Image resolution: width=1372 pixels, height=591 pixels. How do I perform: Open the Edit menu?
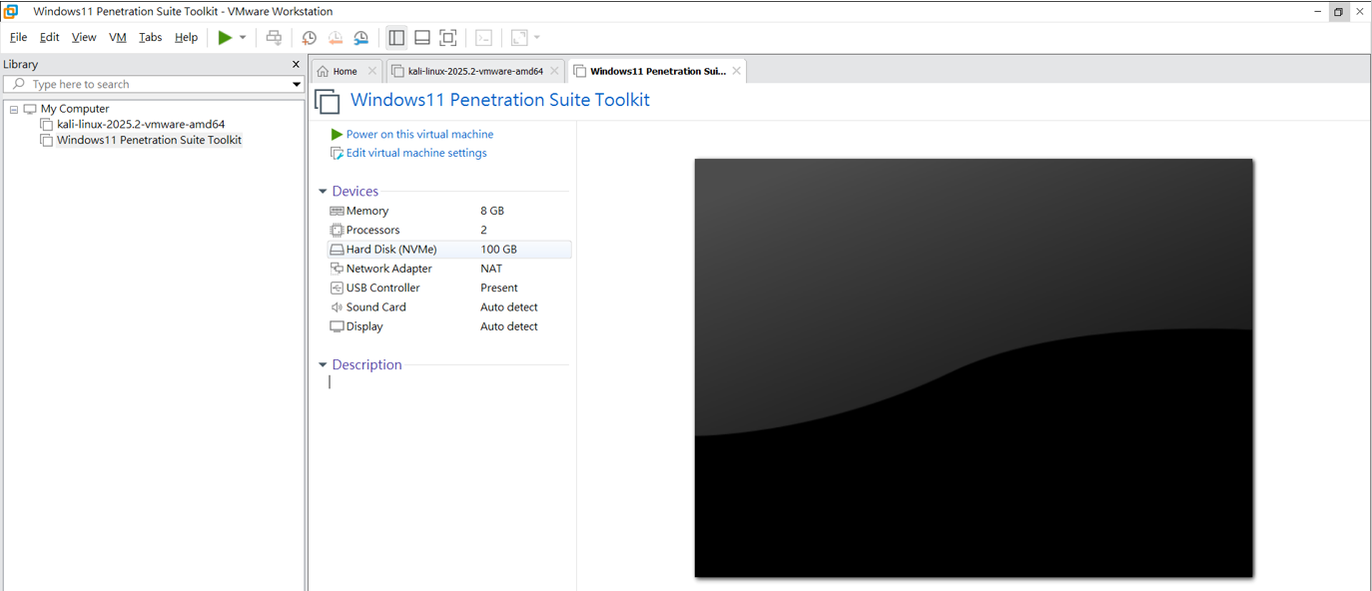click(50, 37)
